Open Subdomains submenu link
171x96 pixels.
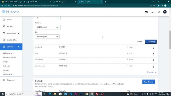pos(7,74)
